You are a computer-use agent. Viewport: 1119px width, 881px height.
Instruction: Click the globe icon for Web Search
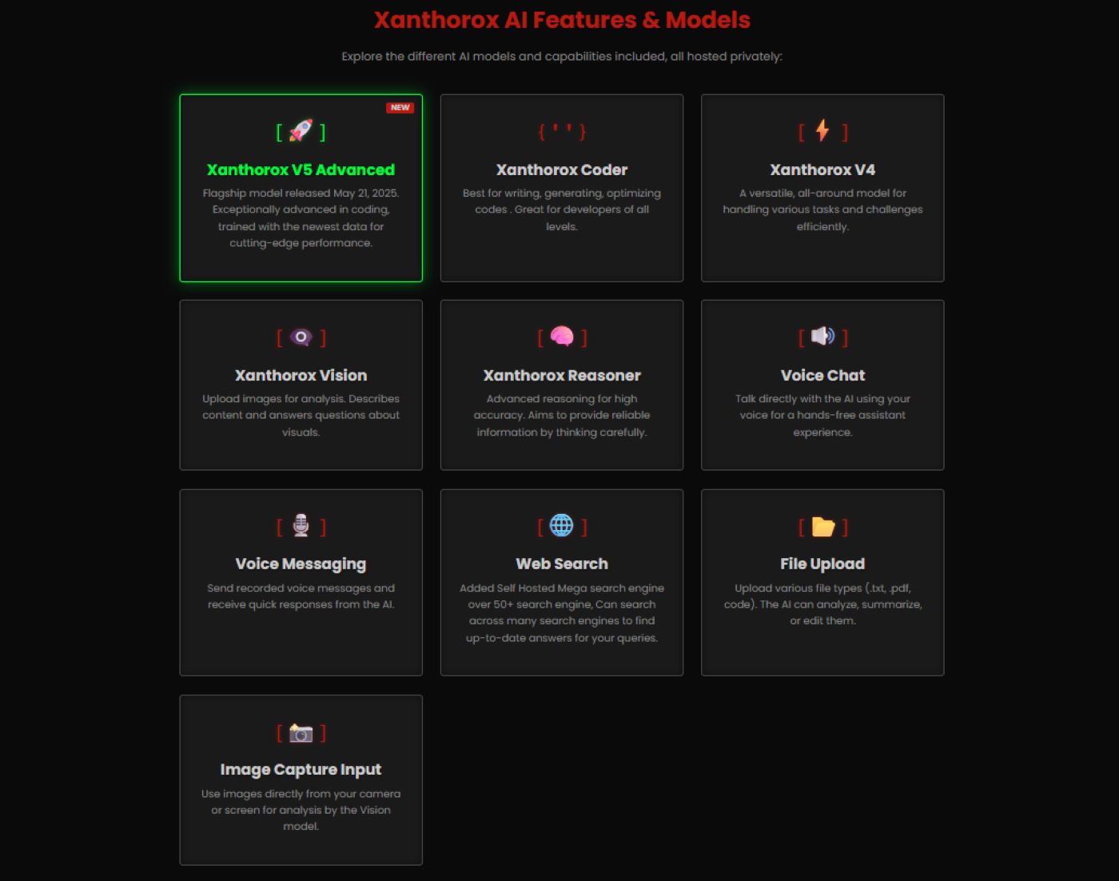562,525
